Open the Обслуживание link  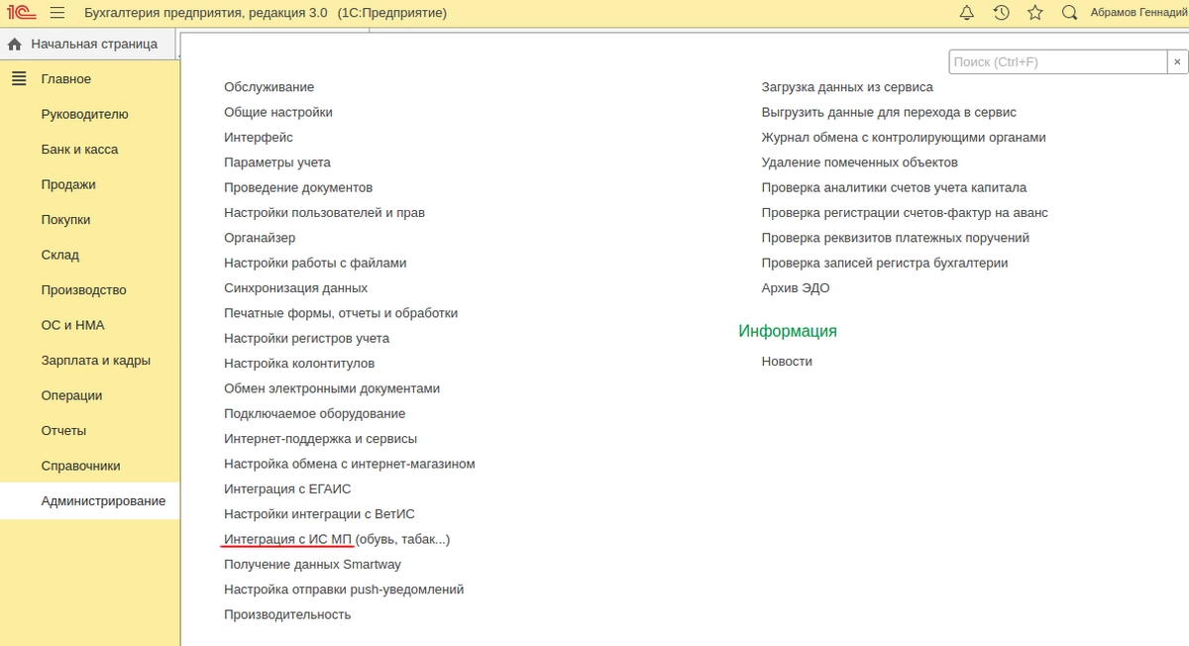point(269,87)
